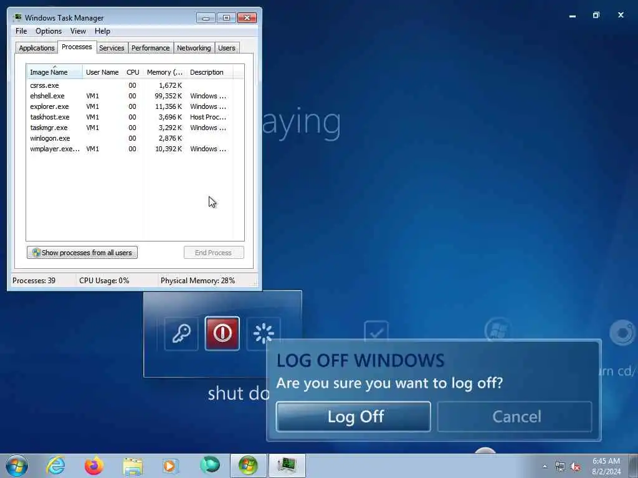Select Task Manager taskbar button
This screenshot has height=478, width=638.
pyautogui.click(x=287, y=466)
